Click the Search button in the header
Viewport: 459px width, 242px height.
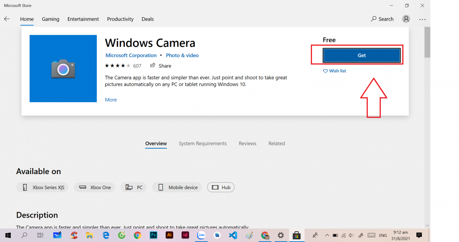coord(382,19)
